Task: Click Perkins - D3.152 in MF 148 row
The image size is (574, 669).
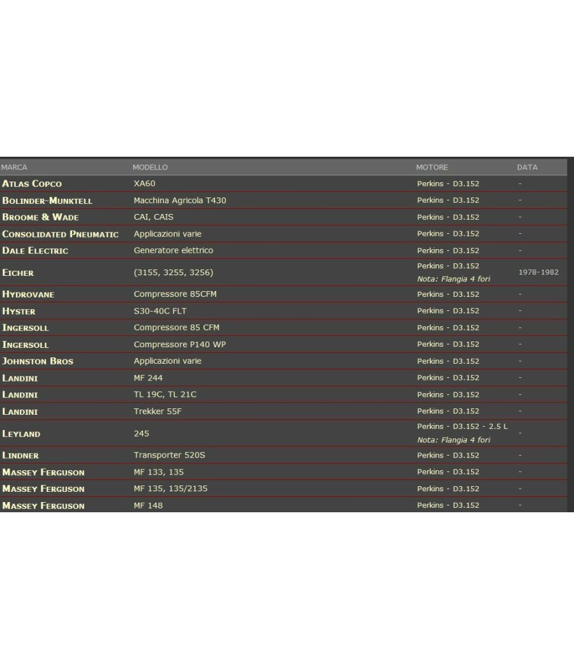Action: click(448, 505)
